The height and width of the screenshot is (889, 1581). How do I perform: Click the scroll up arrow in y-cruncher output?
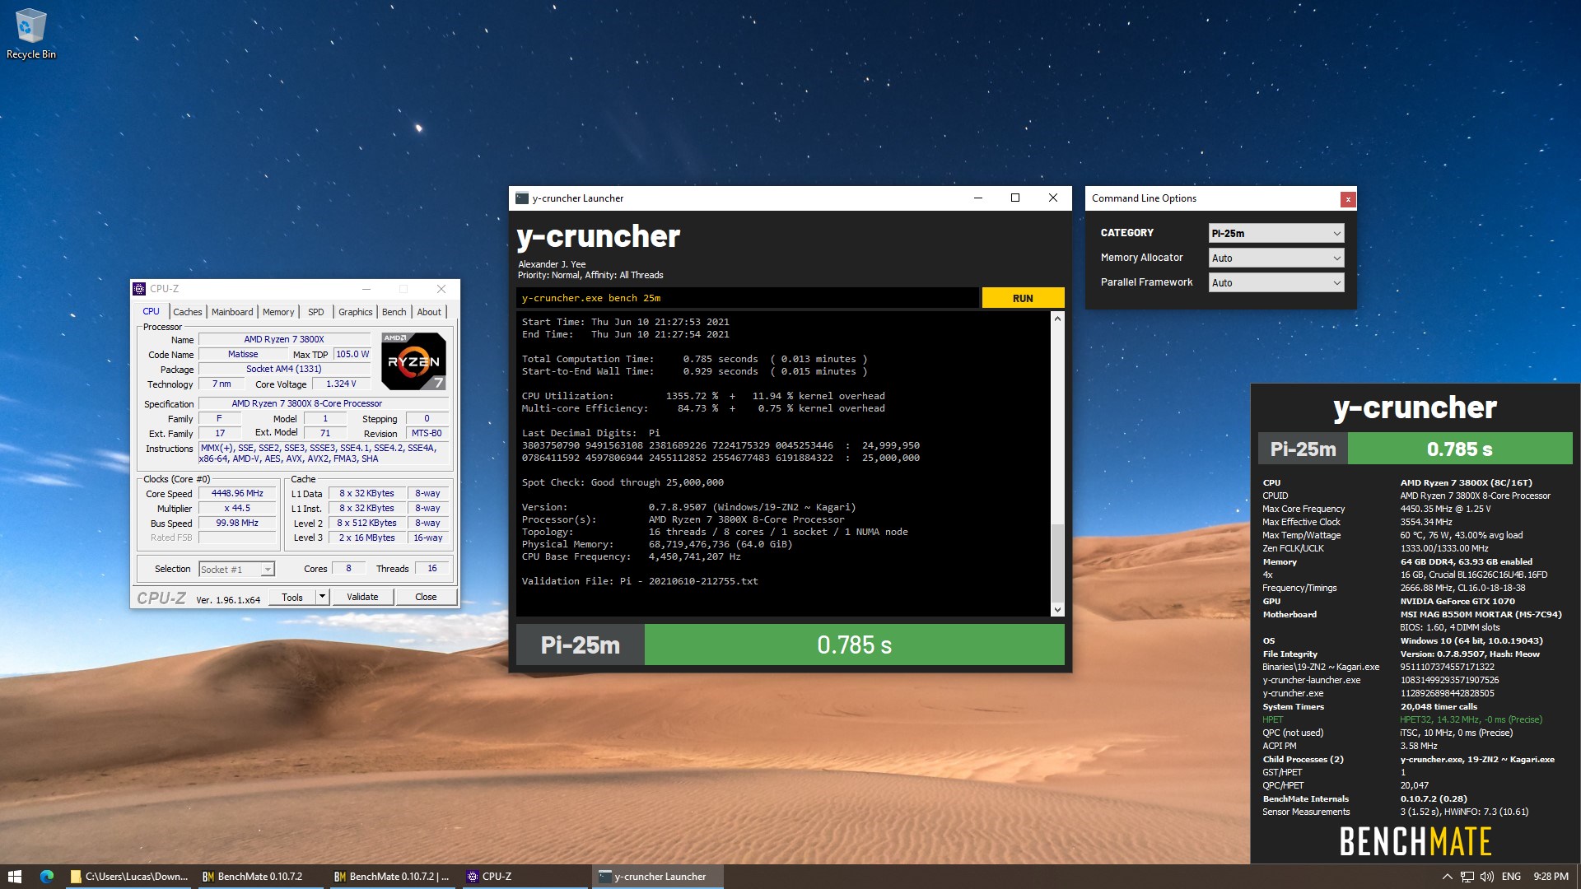point(1057,319)
